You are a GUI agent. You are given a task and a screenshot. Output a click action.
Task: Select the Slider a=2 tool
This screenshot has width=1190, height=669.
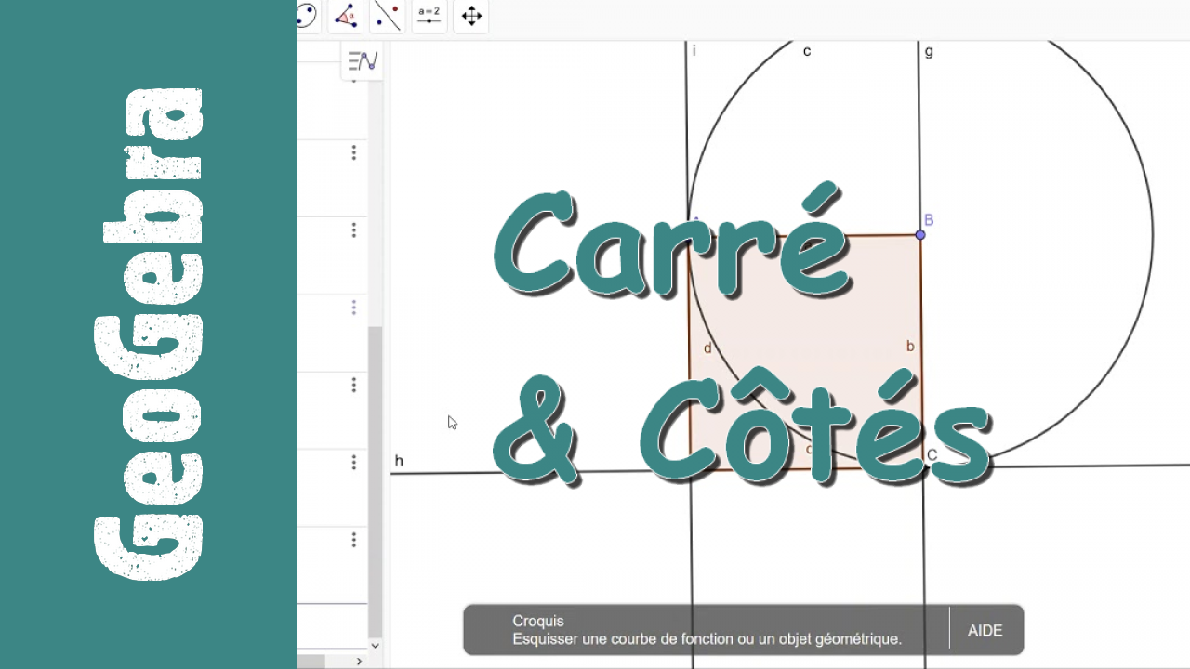(x=429, y=16)
